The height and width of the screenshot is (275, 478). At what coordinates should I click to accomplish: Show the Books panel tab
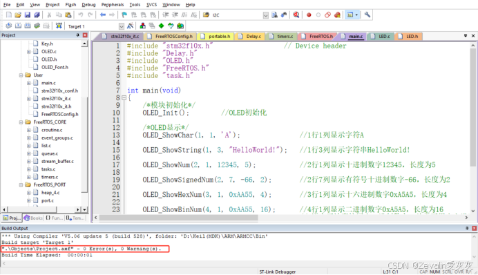(34, 218)
